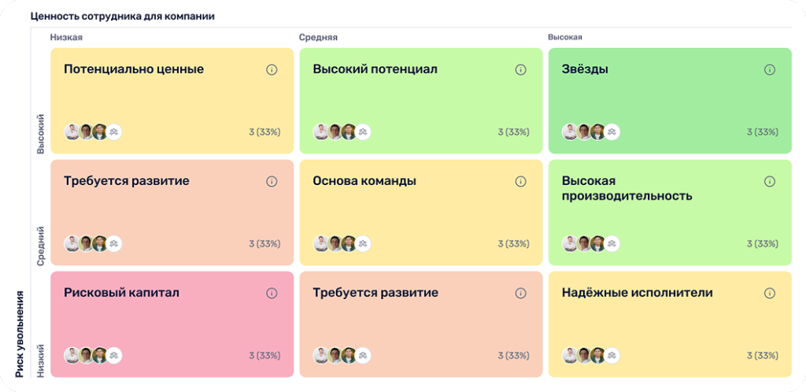Click the Рисковый капитал heading
806x392 pixels.
(121, 293)
